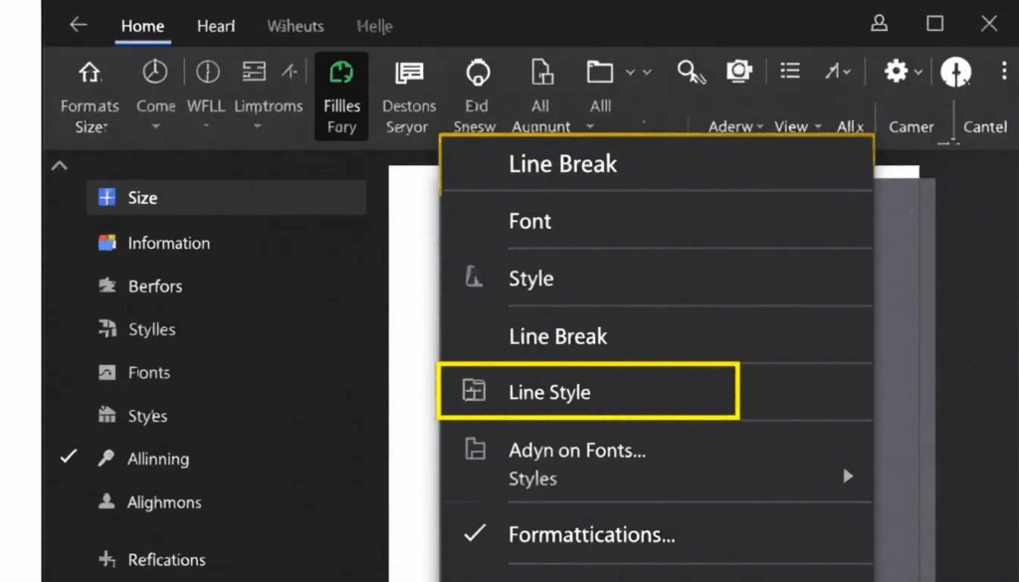
Task: Click the arrow tool icon beside list
Action: coord(833,72)
